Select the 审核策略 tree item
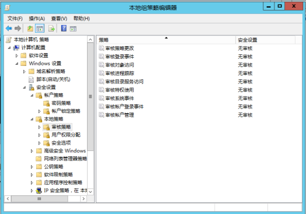 tap(61, 127)
